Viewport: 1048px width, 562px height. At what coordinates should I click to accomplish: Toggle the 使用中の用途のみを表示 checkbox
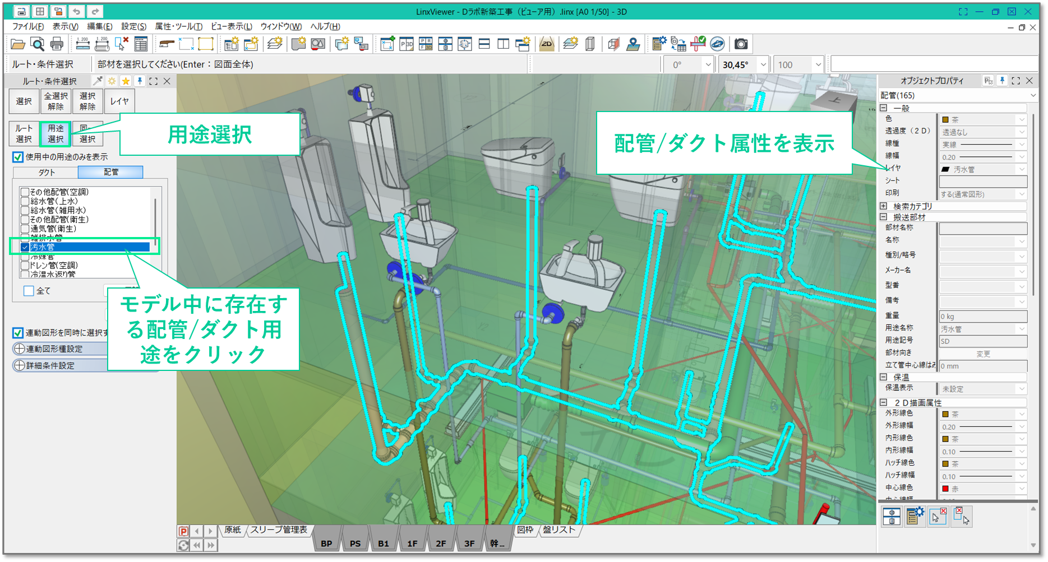tap(18, 157)
